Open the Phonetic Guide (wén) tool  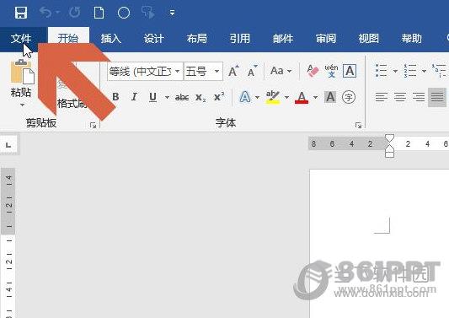click(x=331, y=71)
